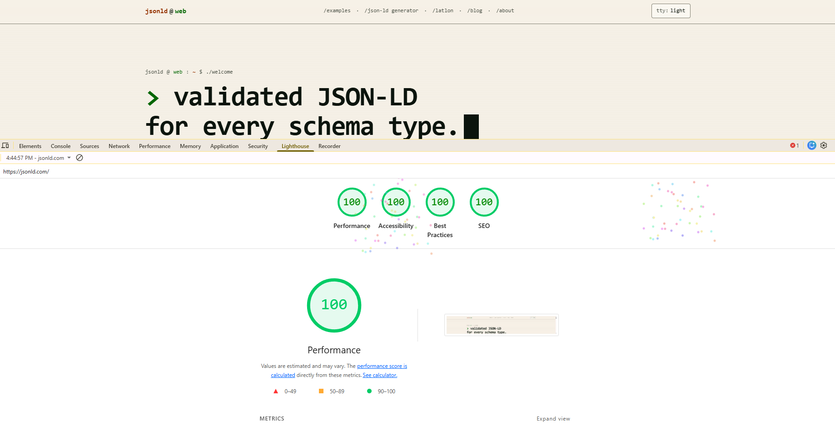Select the DevTools Performance tab

(x=154, y=146)
